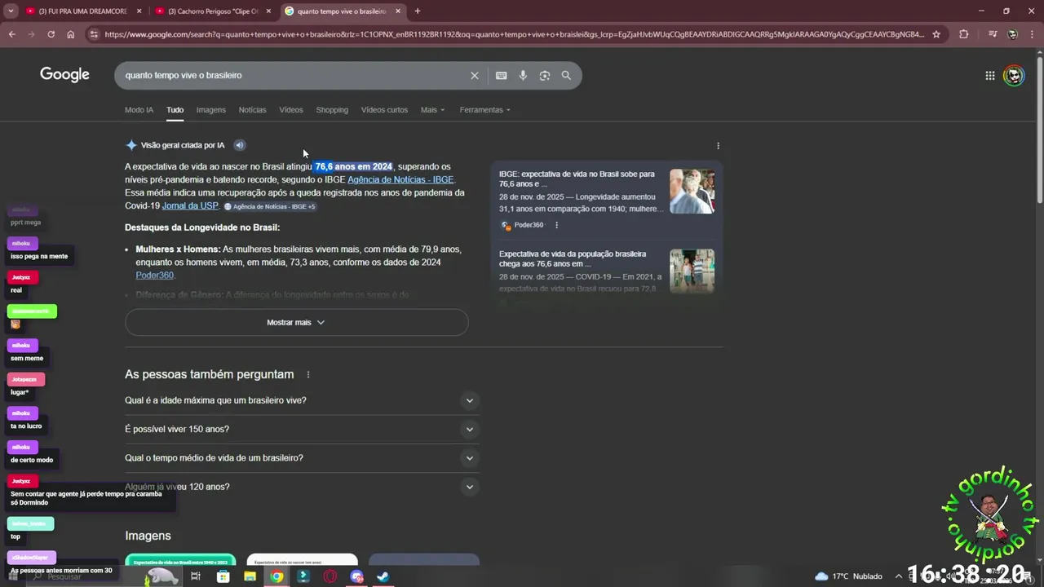The image size is (1044, 587).
Task: Open the Ferramentas dropdown
Action: pos(484,110)
